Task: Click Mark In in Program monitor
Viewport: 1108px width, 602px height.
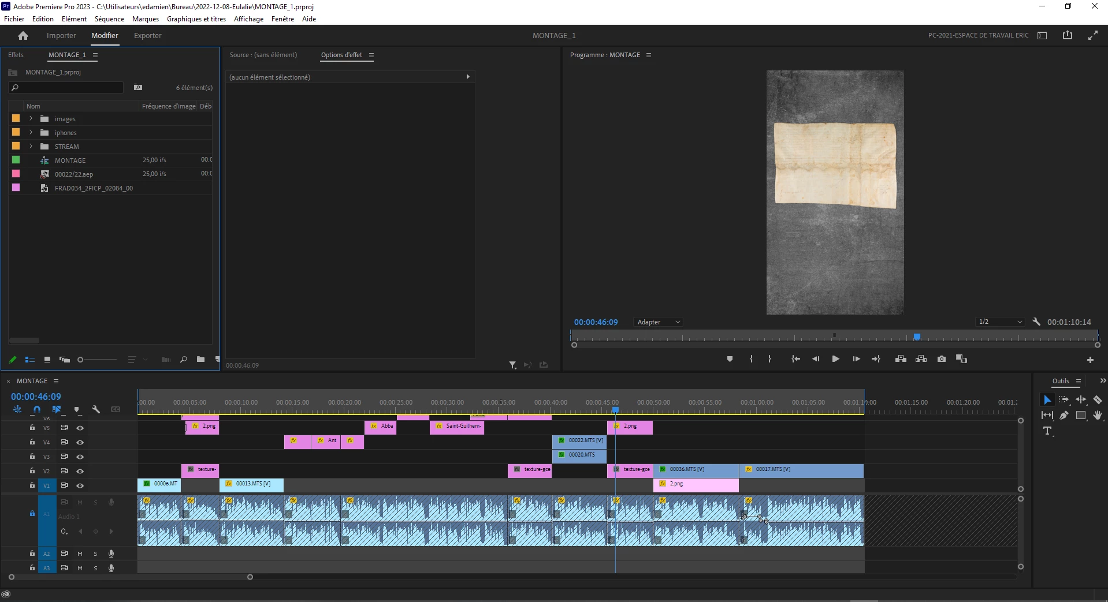Action: 751,359
